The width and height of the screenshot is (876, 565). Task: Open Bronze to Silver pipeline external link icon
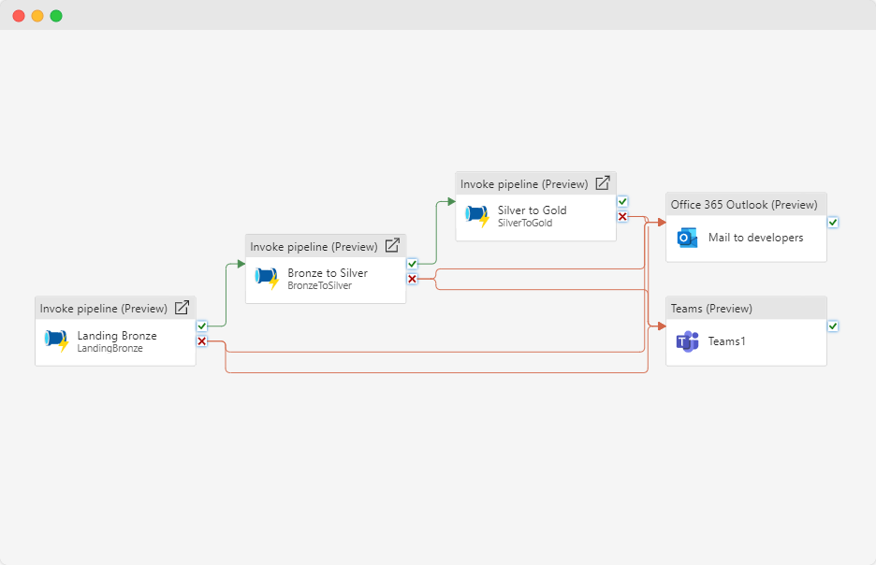click(392, 246)
